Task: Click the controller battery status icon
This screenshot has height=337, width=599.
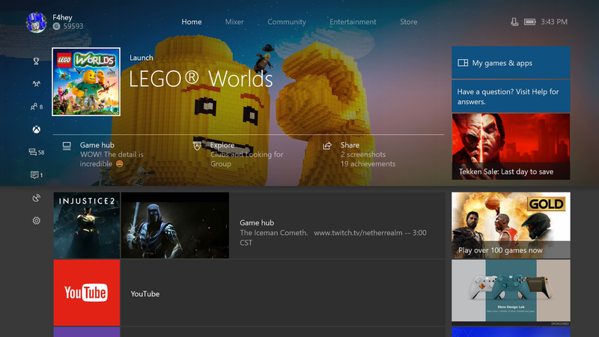Action: pos(530,22)
